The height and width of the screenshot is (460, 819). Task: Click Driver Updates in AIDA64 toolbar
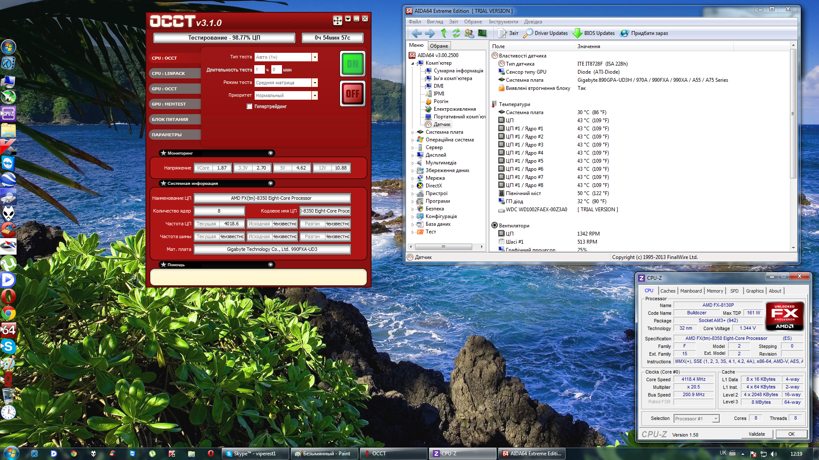[546, 33]
